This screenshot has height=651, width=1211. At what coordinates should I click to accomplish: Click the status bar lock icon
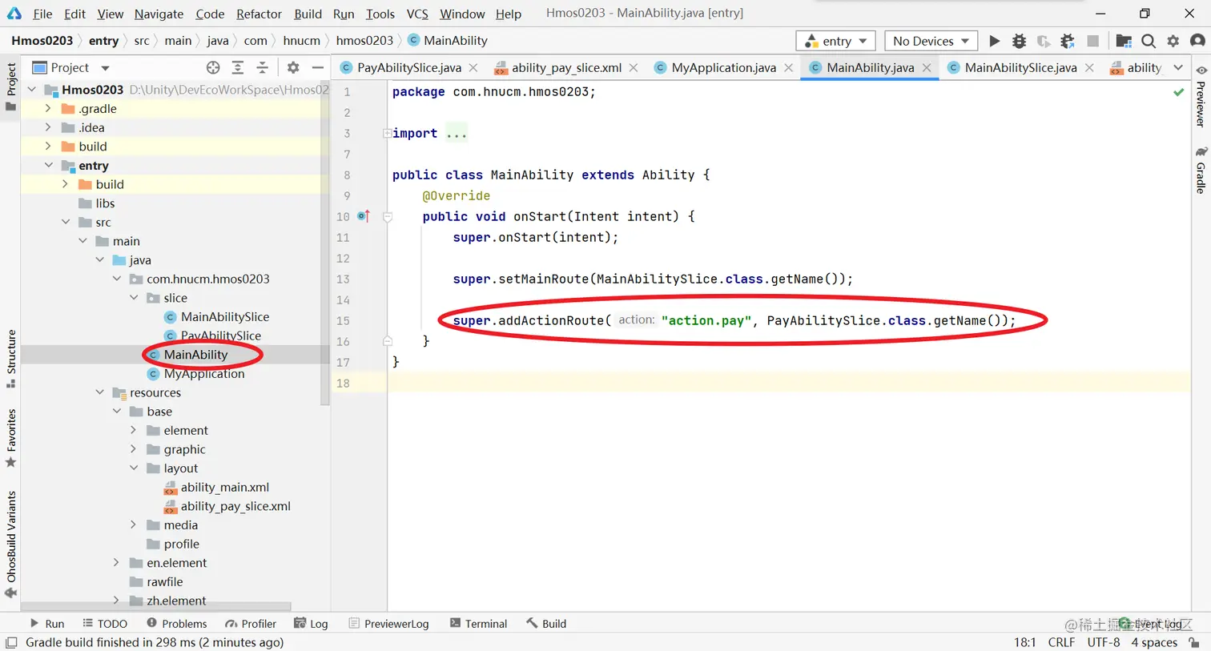1194,642
